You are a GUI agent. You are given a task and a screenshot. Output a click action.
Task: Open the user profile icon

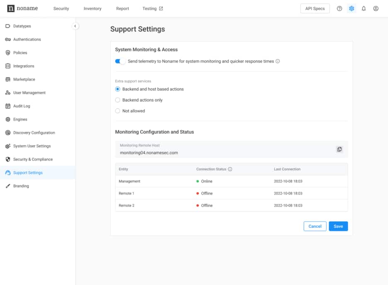coord(376,9)
